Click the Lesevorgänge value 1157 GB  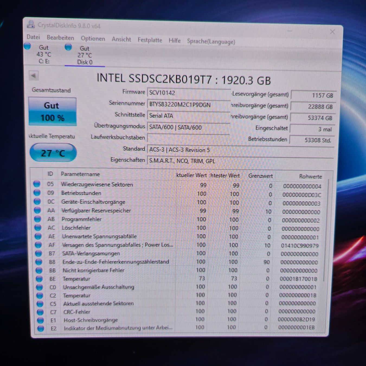pos(313,95)
